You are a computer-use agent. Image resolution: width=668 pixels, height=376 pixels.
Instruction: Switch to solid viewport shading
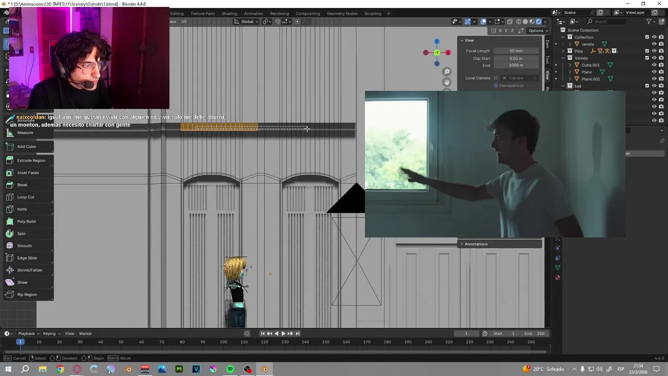(x=525, y=21)
